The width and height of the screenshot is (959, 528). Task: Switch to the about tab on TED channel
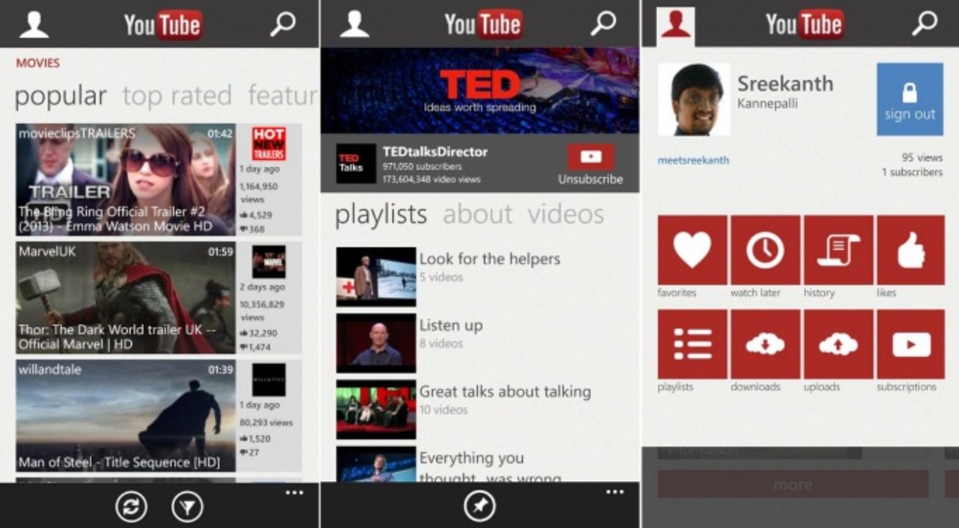pos(477,215)
